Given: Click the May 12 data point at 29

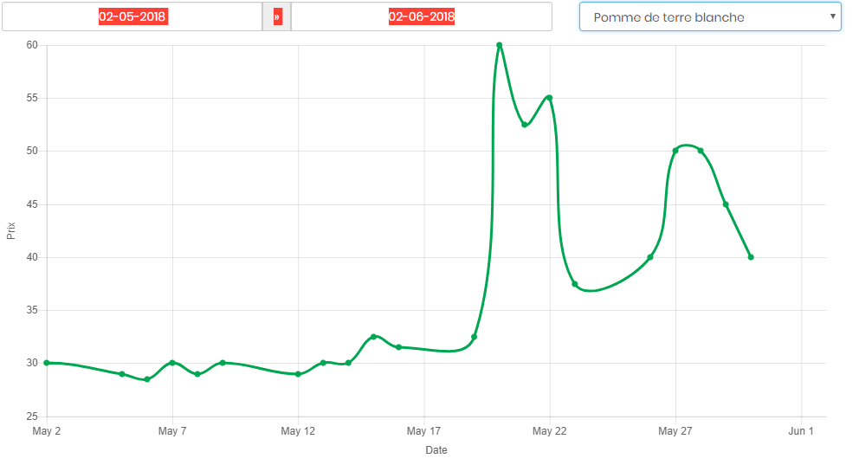Looking at the screenshot, I should pyautogui.click(x=298, y=374).
